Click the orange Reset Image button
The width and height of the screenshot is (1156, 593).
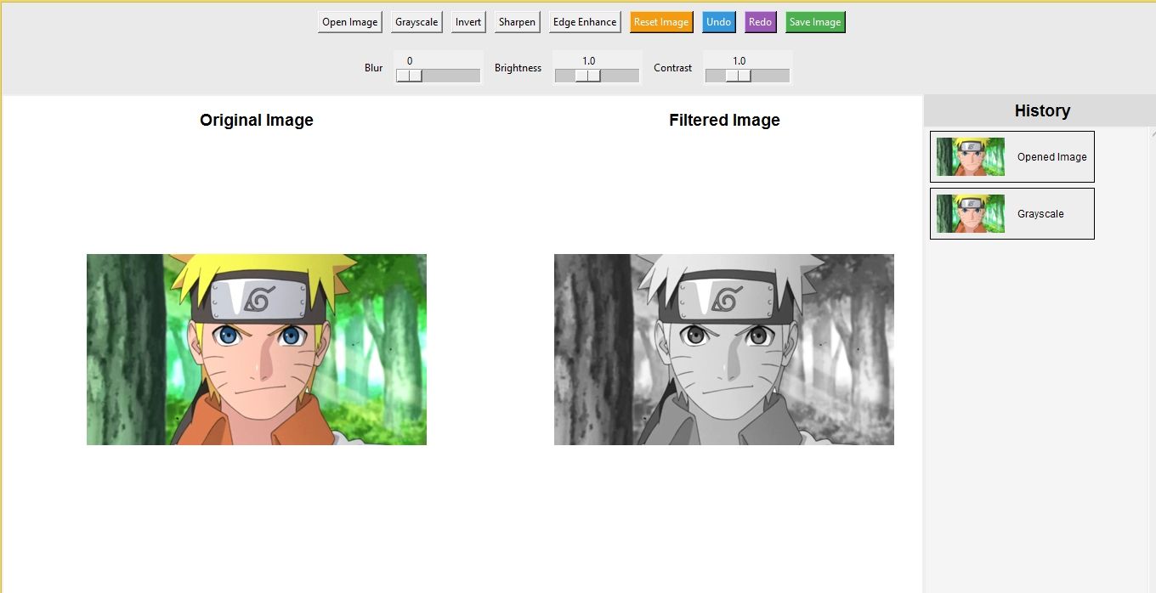(661, 22)
